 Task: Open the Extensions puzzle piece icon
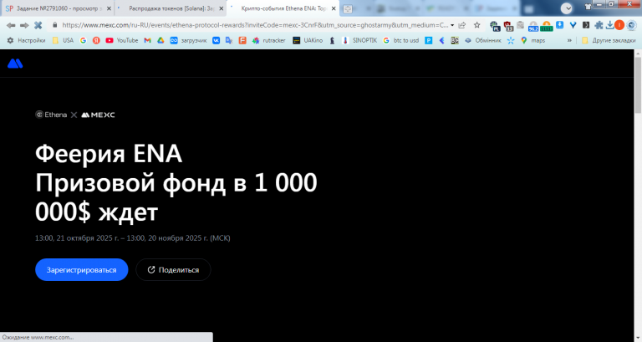point(599,25)
